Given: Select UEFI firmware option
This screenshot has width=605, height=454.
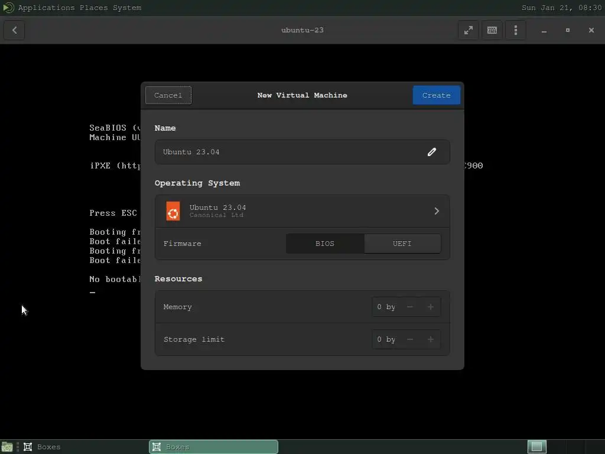Looking at the screenshot, I should click(x=402, y=244).
